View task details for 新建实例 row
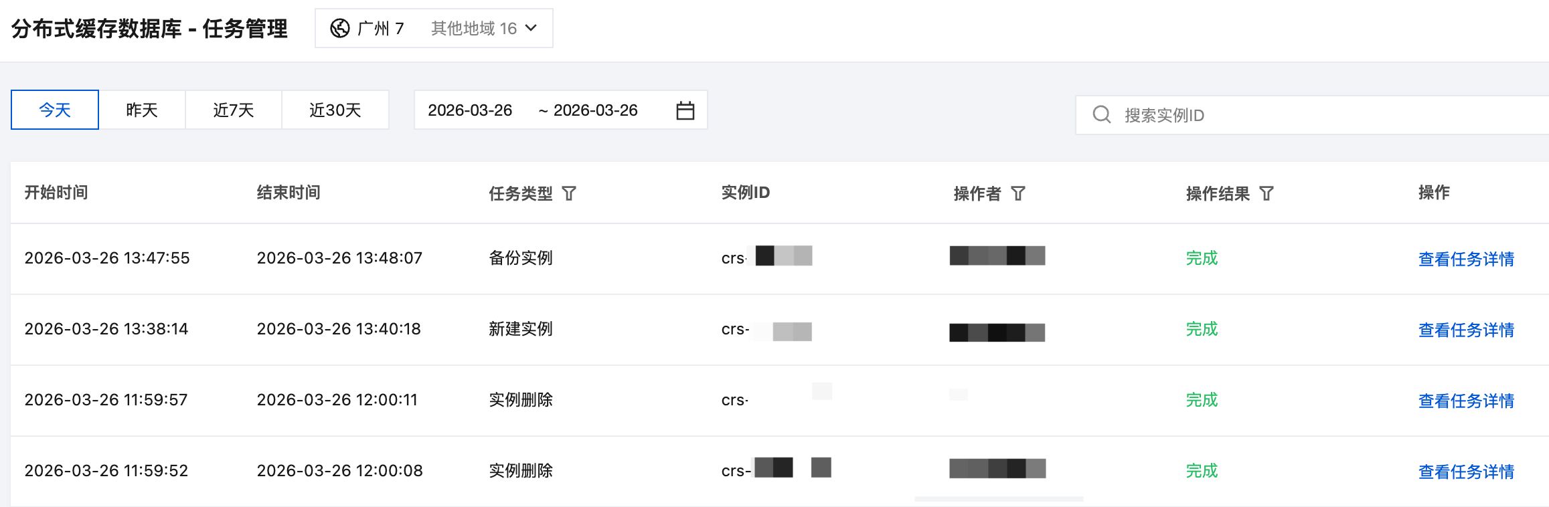1549x507 pixels. (x=1466, y=330)
